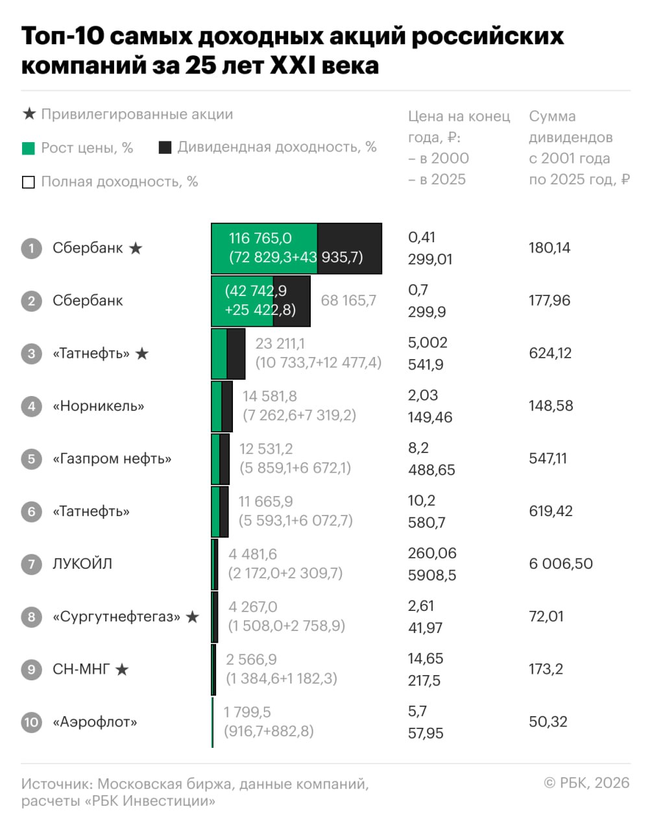
Task: Click the rank 7 circle beside ЛУКОЙЛ
Action: 31,564
